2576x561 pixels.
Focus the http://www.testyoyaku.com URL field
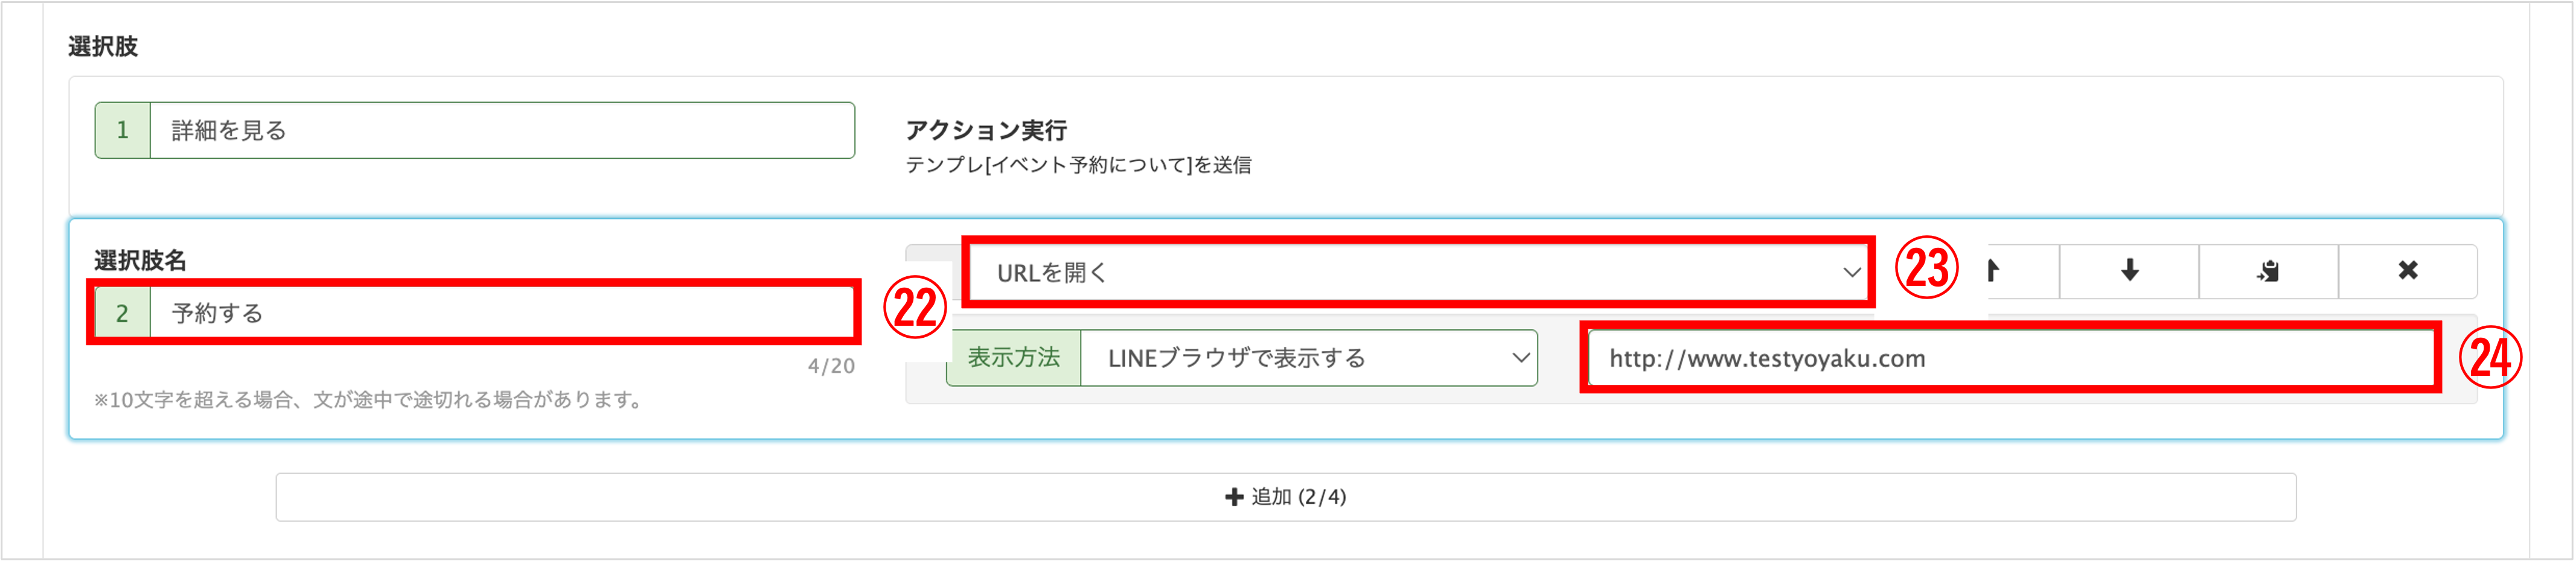tap(2010, 358)
